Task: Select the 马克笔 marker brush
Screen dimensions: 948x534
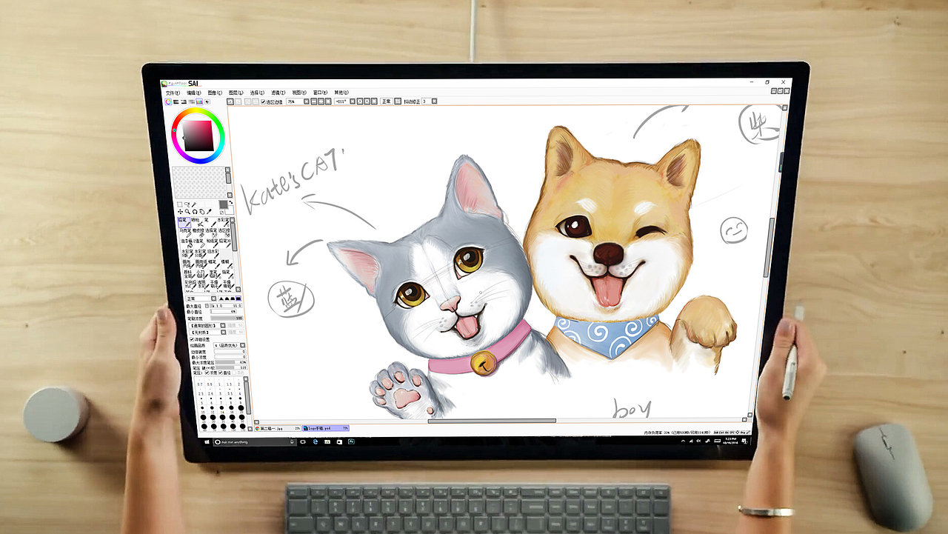Action: coord(187,233)
